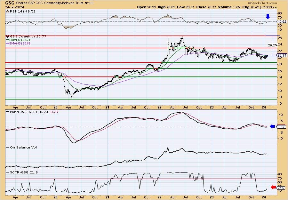Click the RSI(14) 49.52 indicator legend
The height and width of the screenshot is (200, 288).
(21, 12)
